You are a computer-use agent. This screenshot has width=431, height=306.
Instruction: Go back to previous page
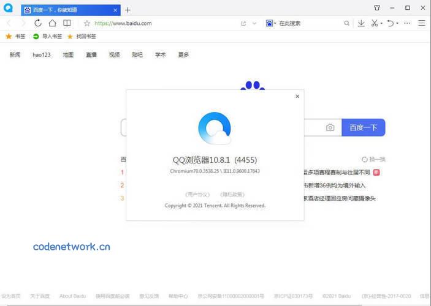click(9, 23)
